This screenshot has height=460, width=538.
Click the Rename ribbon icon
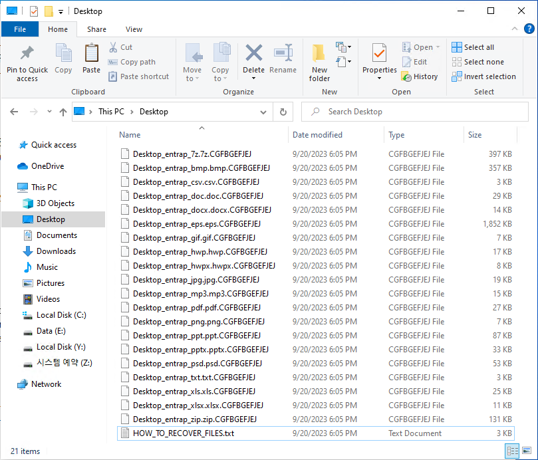pyautogui.click(x=283, y=53)
